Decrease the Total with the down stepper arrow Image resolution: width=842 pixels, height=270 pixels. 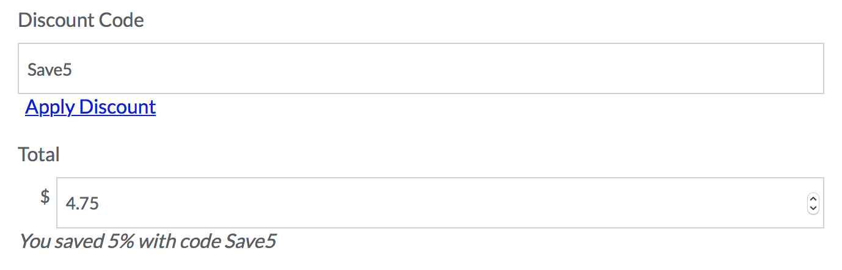pos(813,208)
